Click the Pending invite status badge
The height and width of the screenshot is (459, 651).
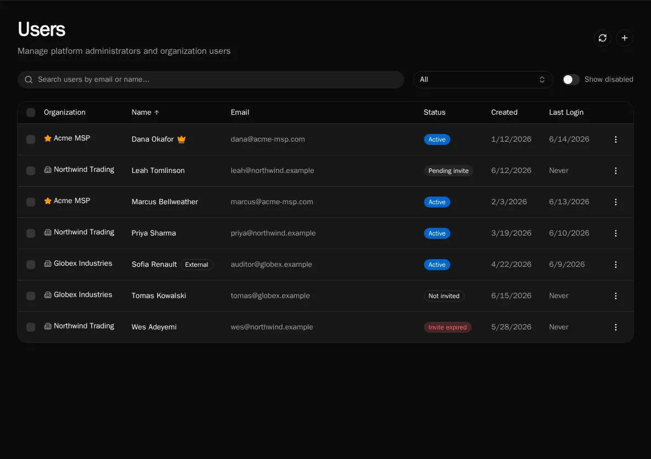449,171
